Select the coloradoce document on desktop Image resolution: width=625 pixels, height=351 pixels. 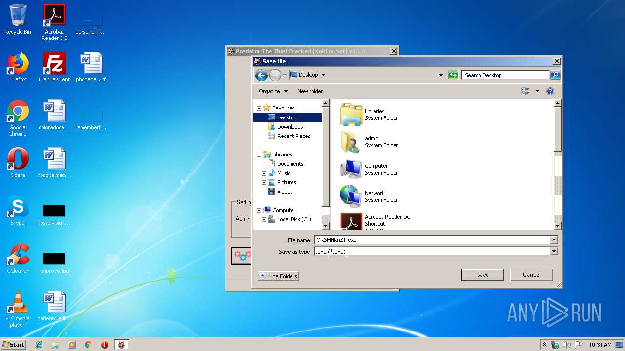click(54, 115)
